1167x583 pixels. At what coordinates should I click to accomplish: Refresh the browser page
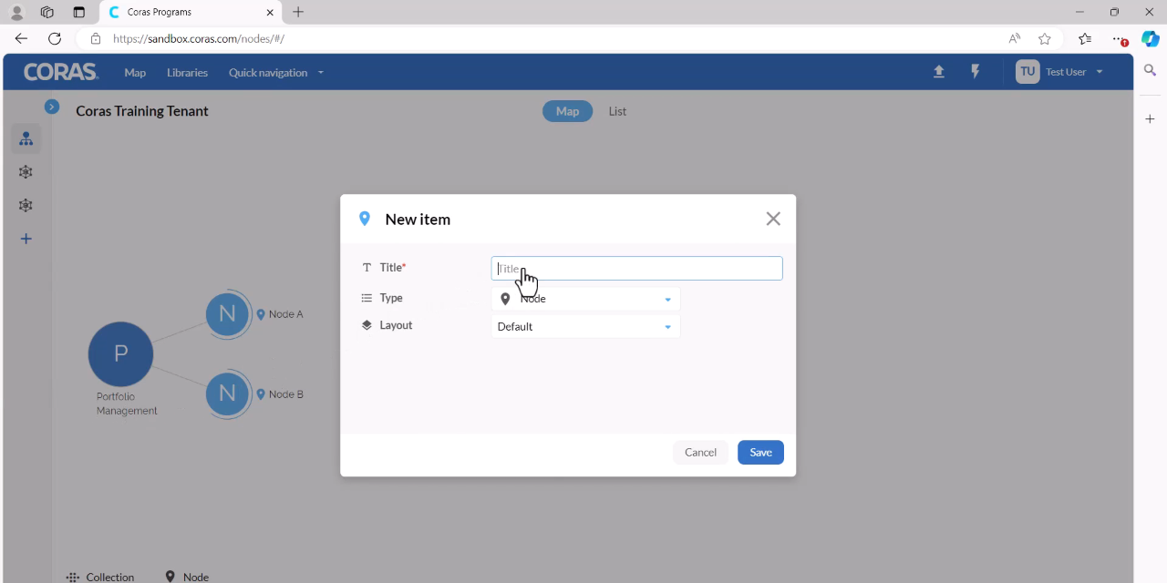(x=55, y=38)
